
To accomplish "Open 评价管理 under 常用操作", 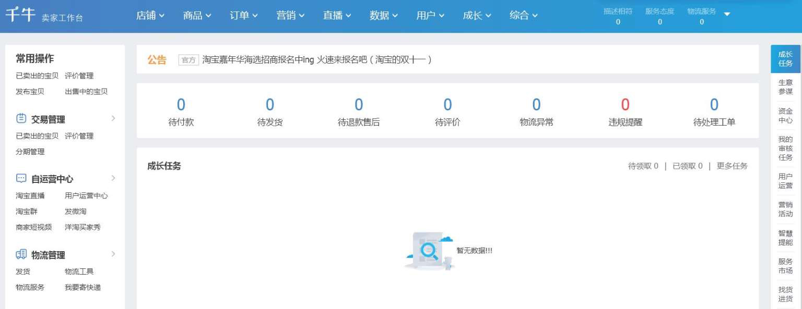I will (x=79, y=76).
